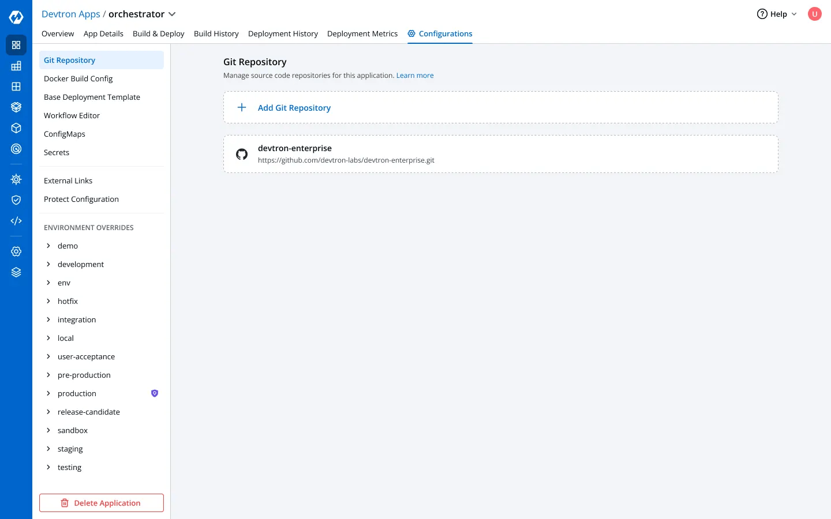Expand the integration environment override

48,319
